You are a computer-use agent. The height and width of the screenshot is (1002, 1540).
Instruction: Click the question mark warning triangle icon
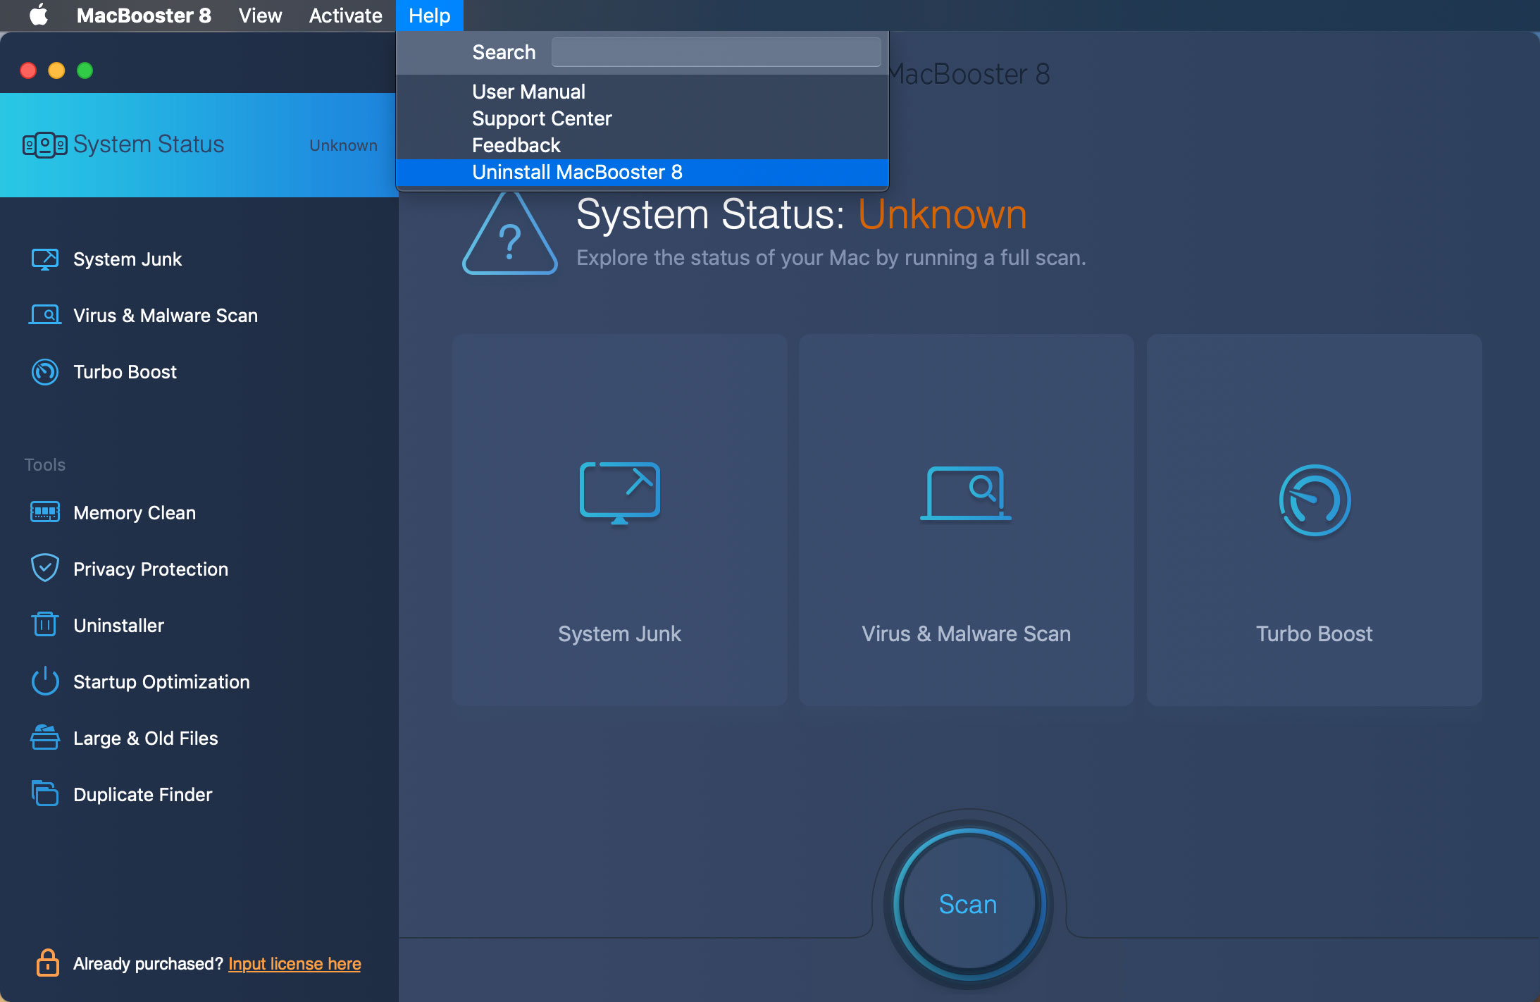point(510,233)
